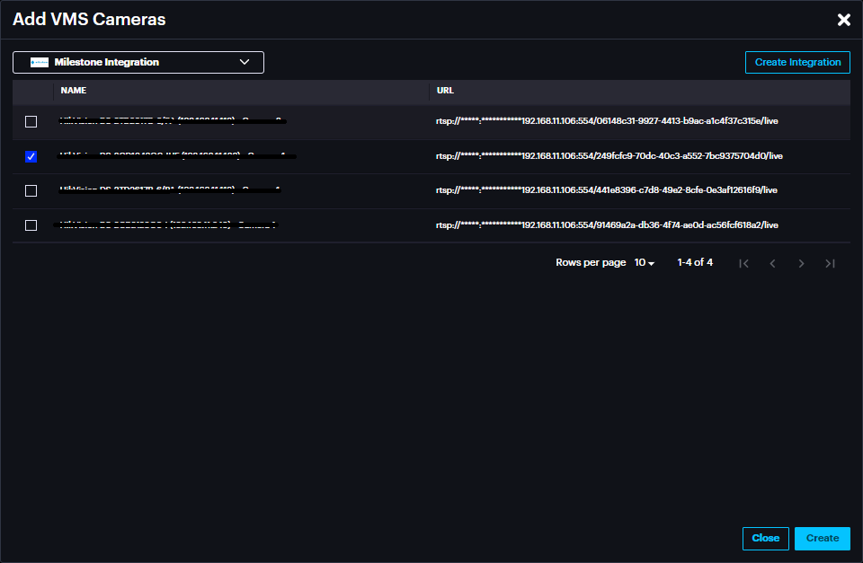This screenshot has width=863, height=563.
Task: Click the Create Integration button
Action: pyautogui.click(x=797, y=63)
